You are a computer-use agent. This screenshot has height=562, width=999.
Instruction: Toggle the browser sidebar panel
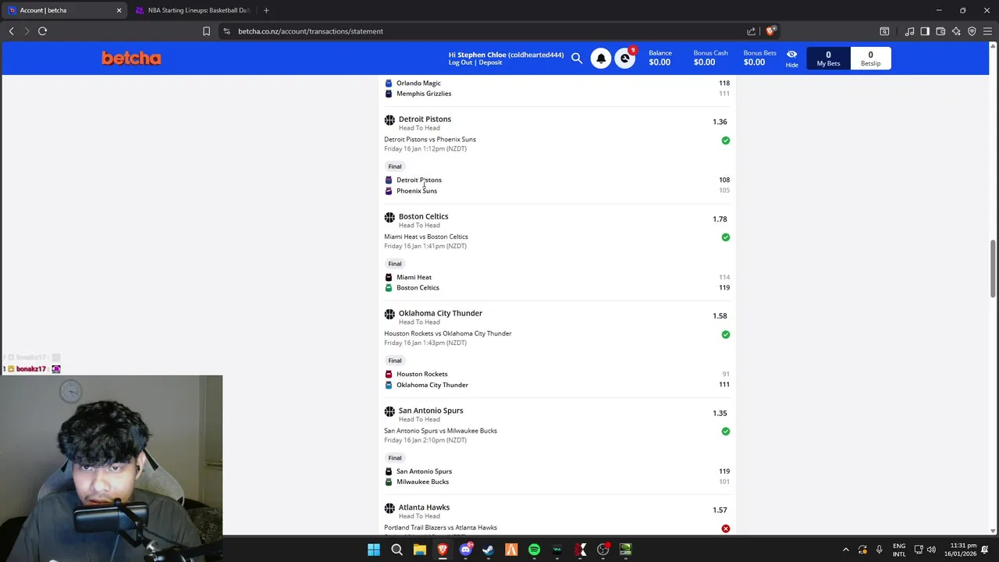point(925,31)
